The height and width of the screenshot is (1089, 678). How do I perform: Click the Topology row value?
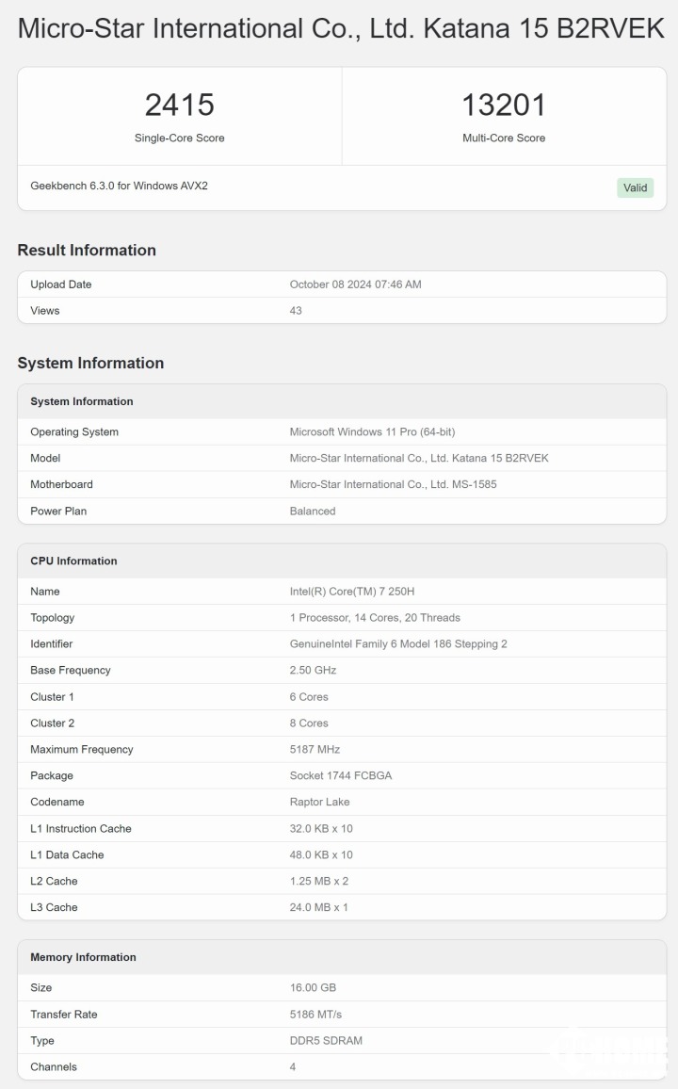click(x=375, y=618)
